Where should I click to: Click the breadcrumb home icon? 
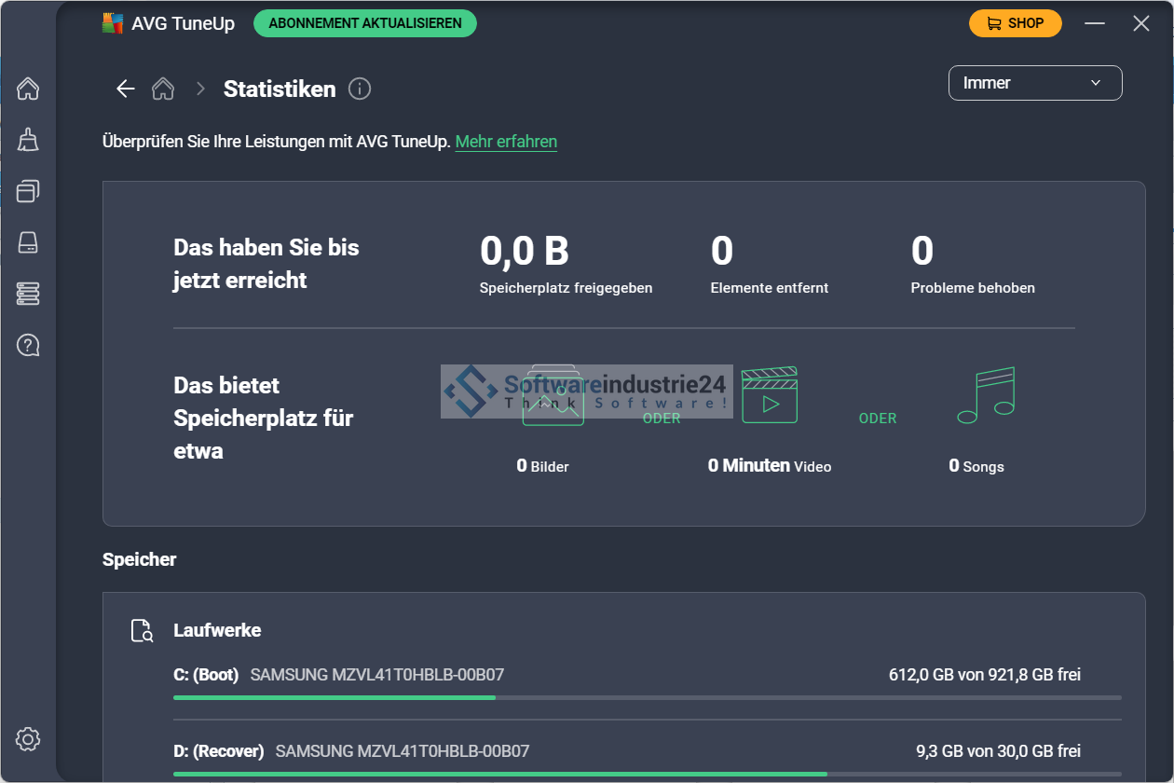[x=163, y=89]
